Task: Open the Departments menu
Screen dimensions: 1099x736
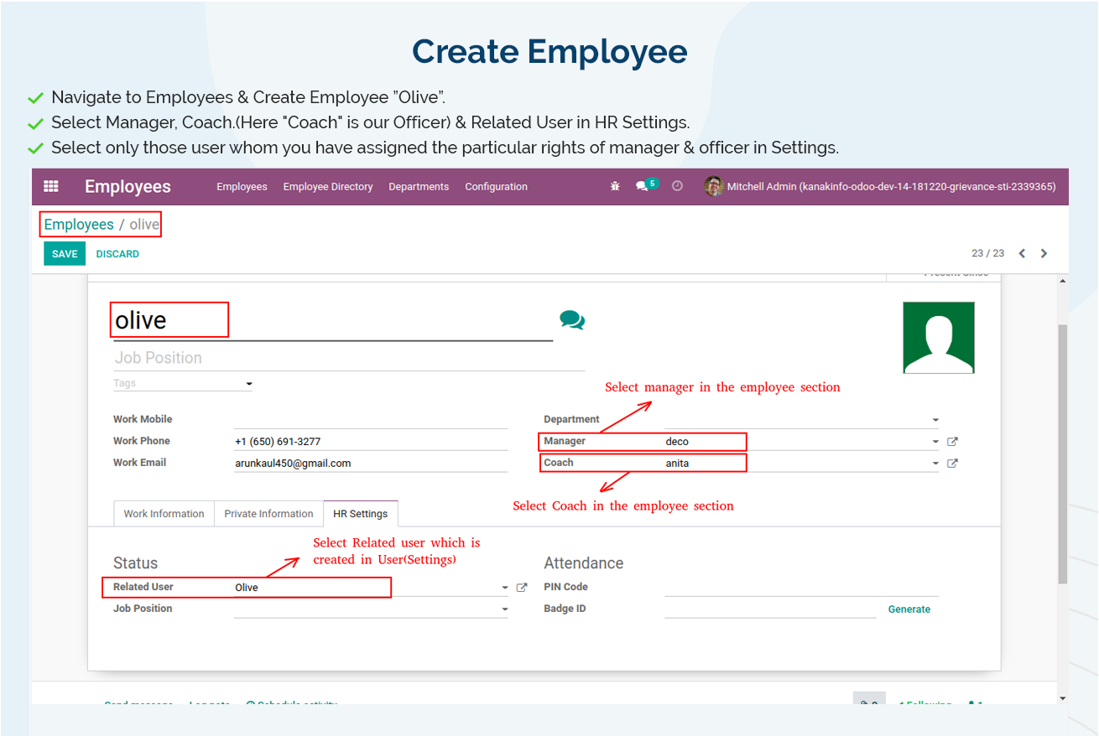Action: (419, 186)
